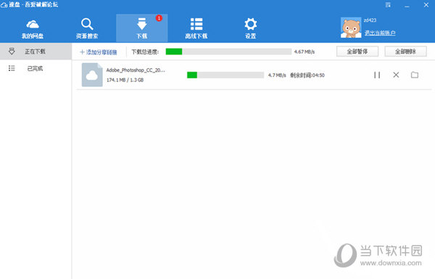435x279 pixels.
Task: Click the 4.7 MB/s file speed text
Action: tap(277, 75)
